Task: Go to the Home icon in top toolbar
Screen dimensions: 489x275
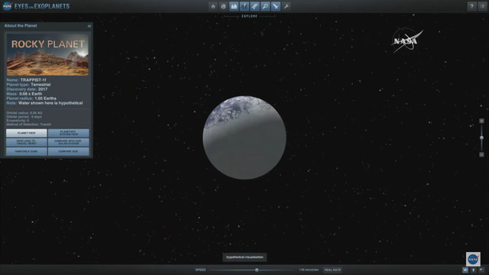Action: click(x=213, y=6)
